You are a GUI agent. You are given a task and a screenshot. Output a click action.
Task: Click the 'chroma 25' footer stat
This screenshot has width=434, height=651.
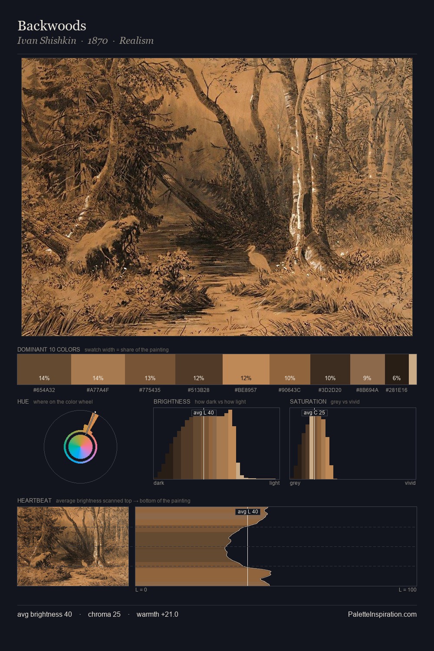[x=104, y=614]
